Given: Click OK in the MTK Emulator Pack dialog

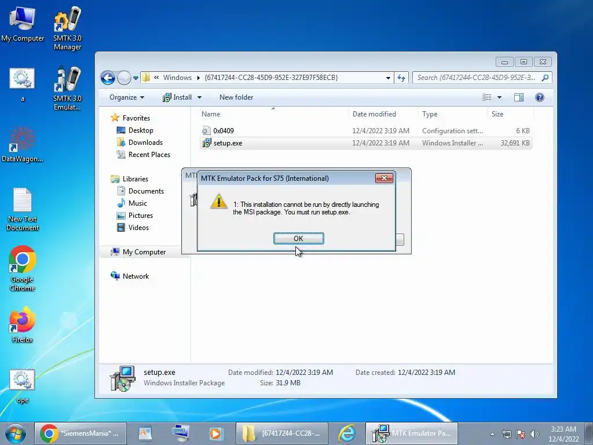Looking at the screenshot, I should point(298,238).
